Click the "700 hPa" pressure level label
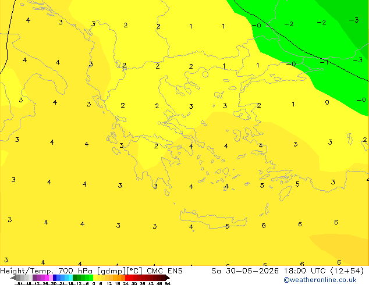 75,271
